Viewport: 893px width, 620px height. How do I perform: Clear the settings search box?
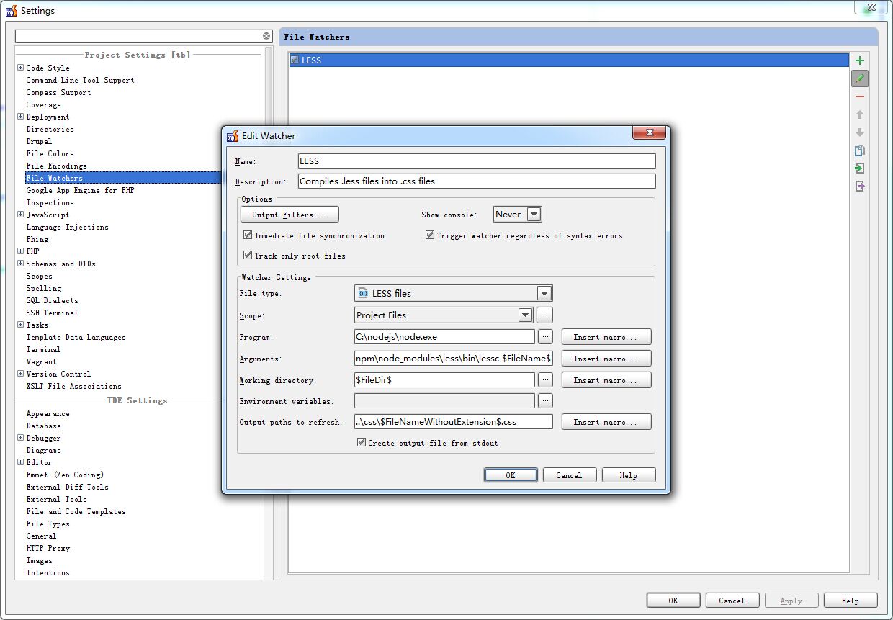pyautogui.click(x=266, y=36)
